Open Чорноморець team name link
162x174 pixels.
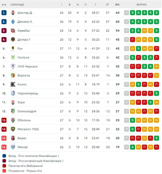[28, 93]
